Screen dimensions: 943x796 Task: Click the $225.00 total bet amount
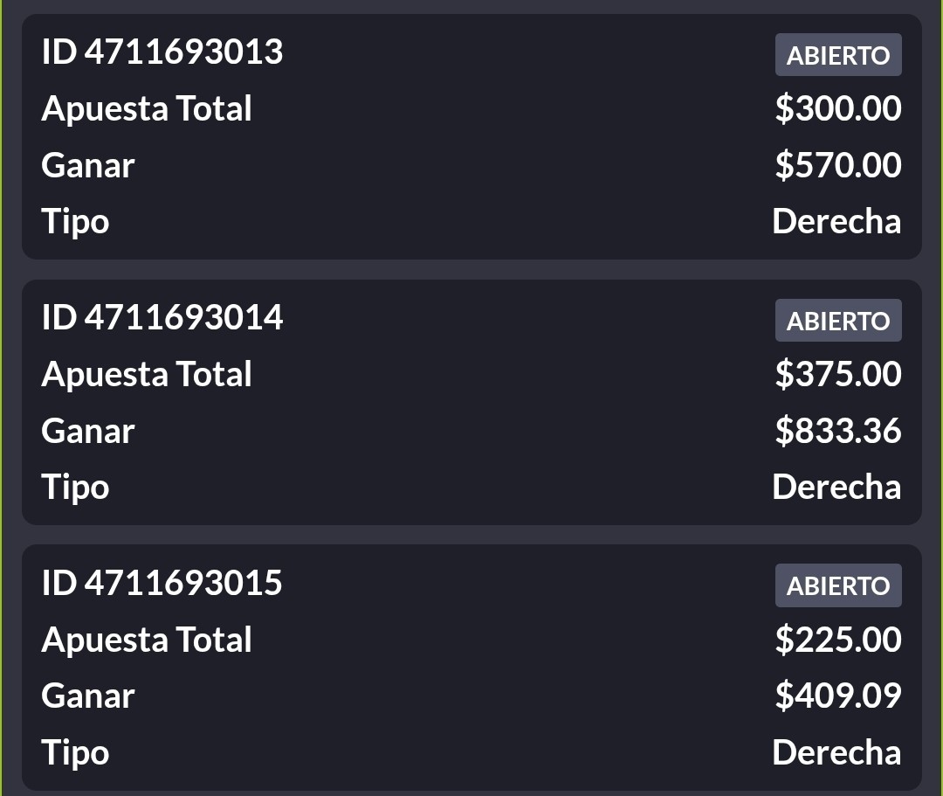pos(838,639)
